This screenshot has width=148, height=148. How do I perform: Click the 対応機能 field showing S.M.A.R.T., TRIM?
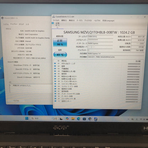[x=116, y=57]
